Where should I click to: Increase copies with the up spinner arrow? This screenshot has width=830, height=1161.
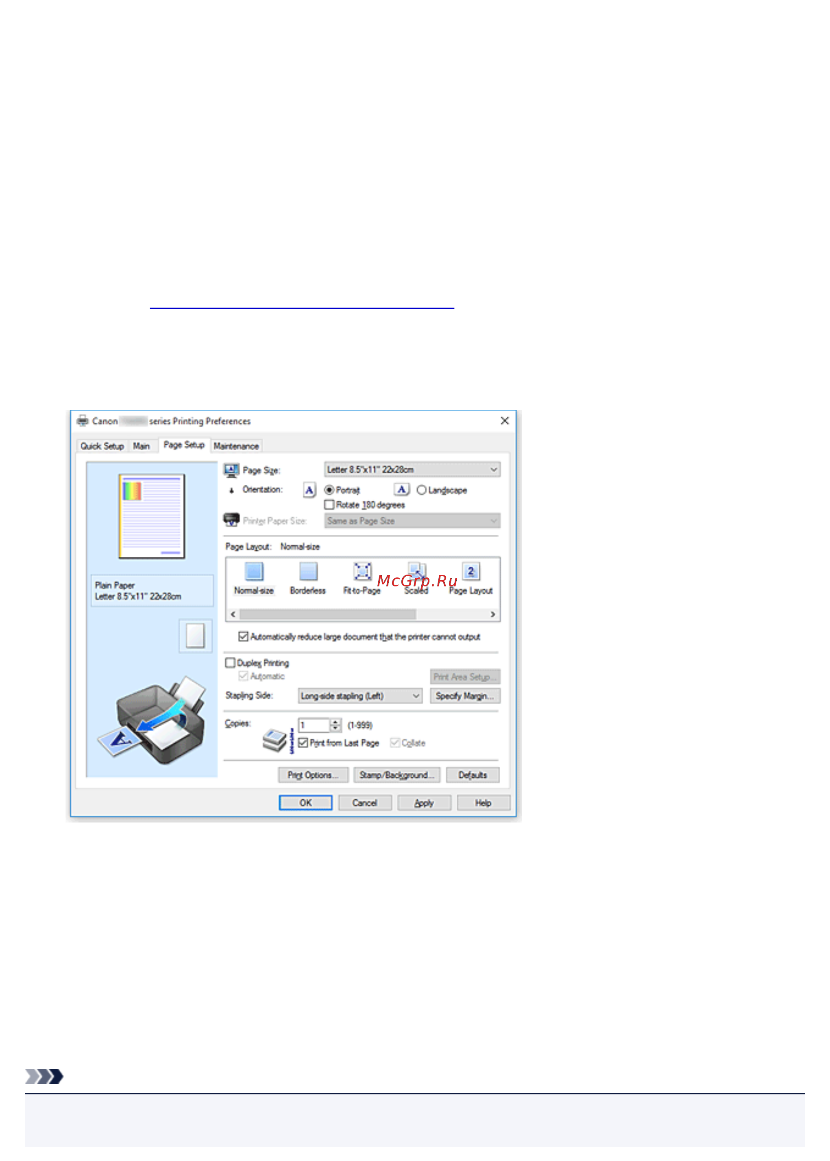335,722
